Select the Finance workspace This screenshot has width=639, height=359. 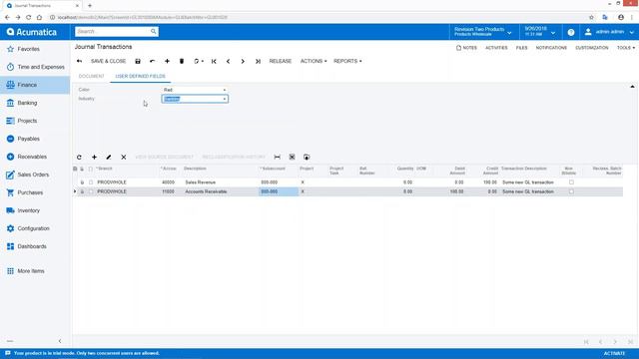(x=35, y=85)
